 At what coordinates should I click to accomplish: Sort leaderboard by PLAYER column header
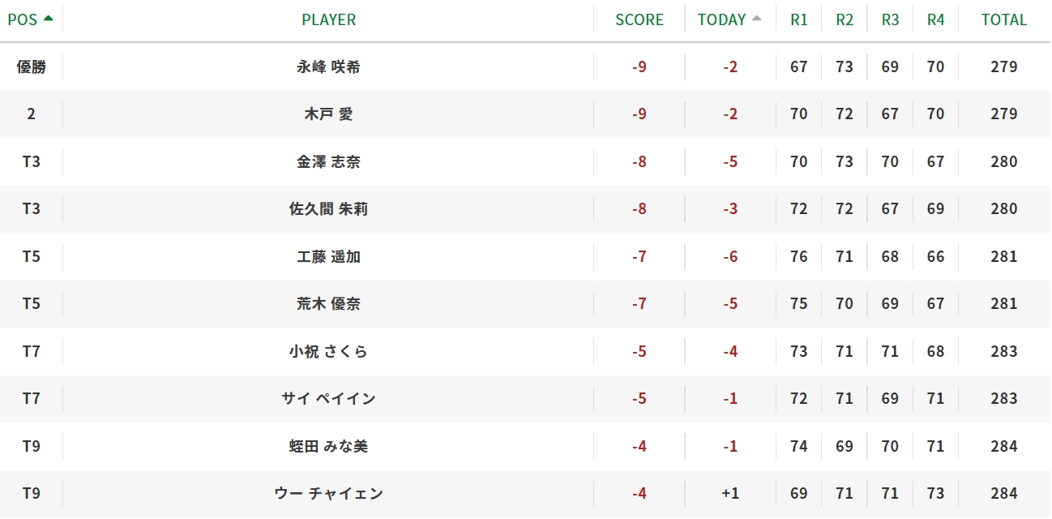[x=328, y=19]
